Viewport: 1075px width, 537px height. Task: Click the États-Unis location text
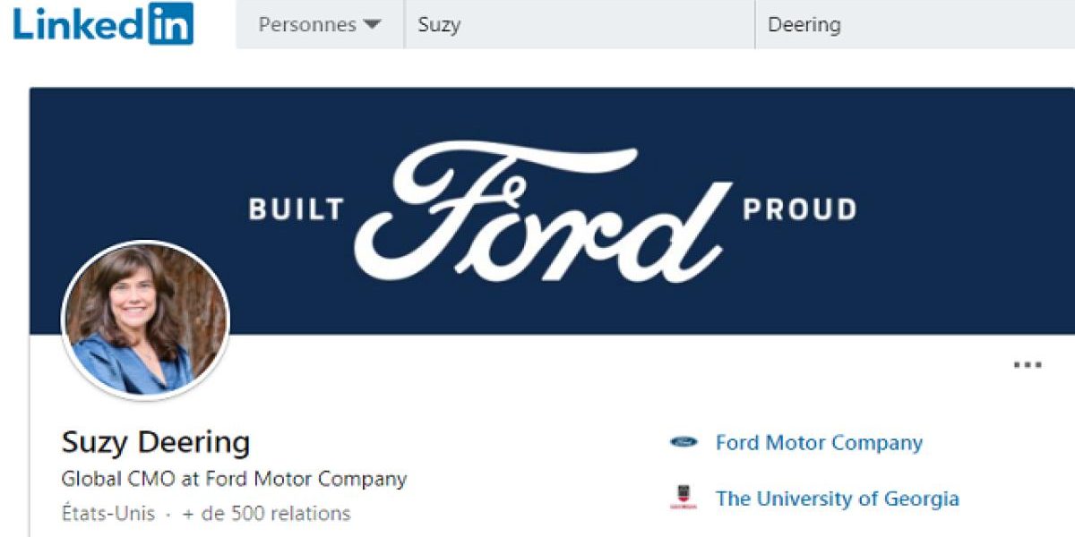(107, 514)
